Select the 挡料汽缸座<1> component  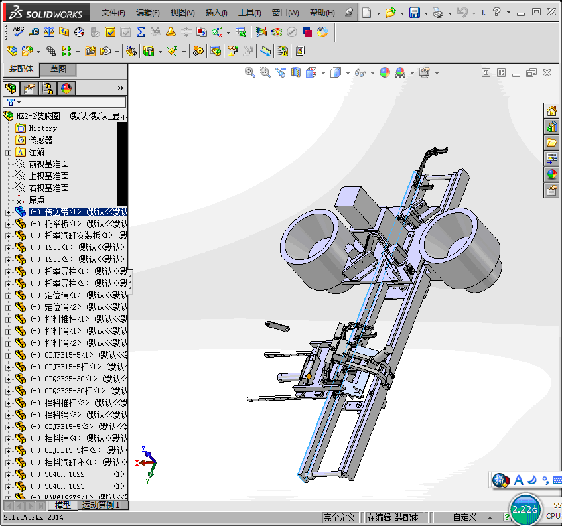(x=78, y=463)
